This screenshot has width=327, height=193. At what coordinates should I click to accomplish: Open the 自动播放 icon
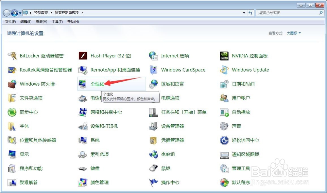pyautogui.click(x=224, y=112)
